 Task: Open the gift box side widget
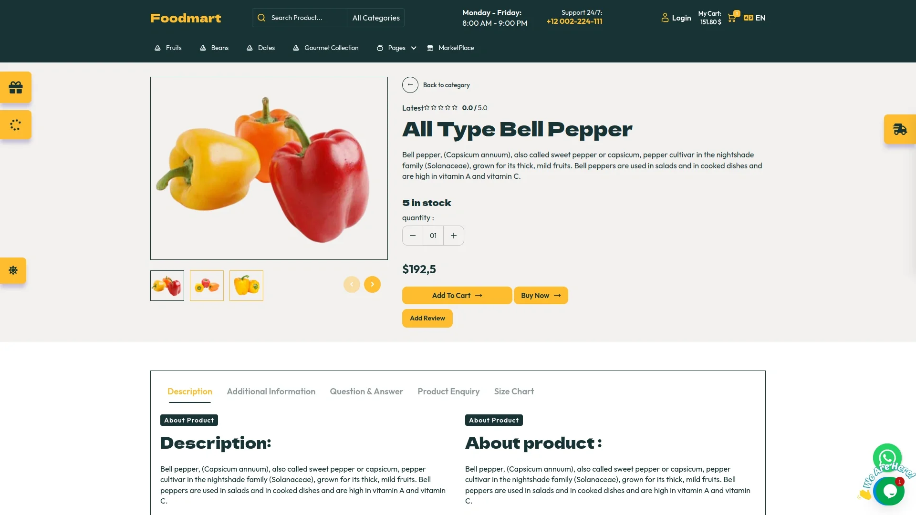pyautogui.click(x=16, y=87)
